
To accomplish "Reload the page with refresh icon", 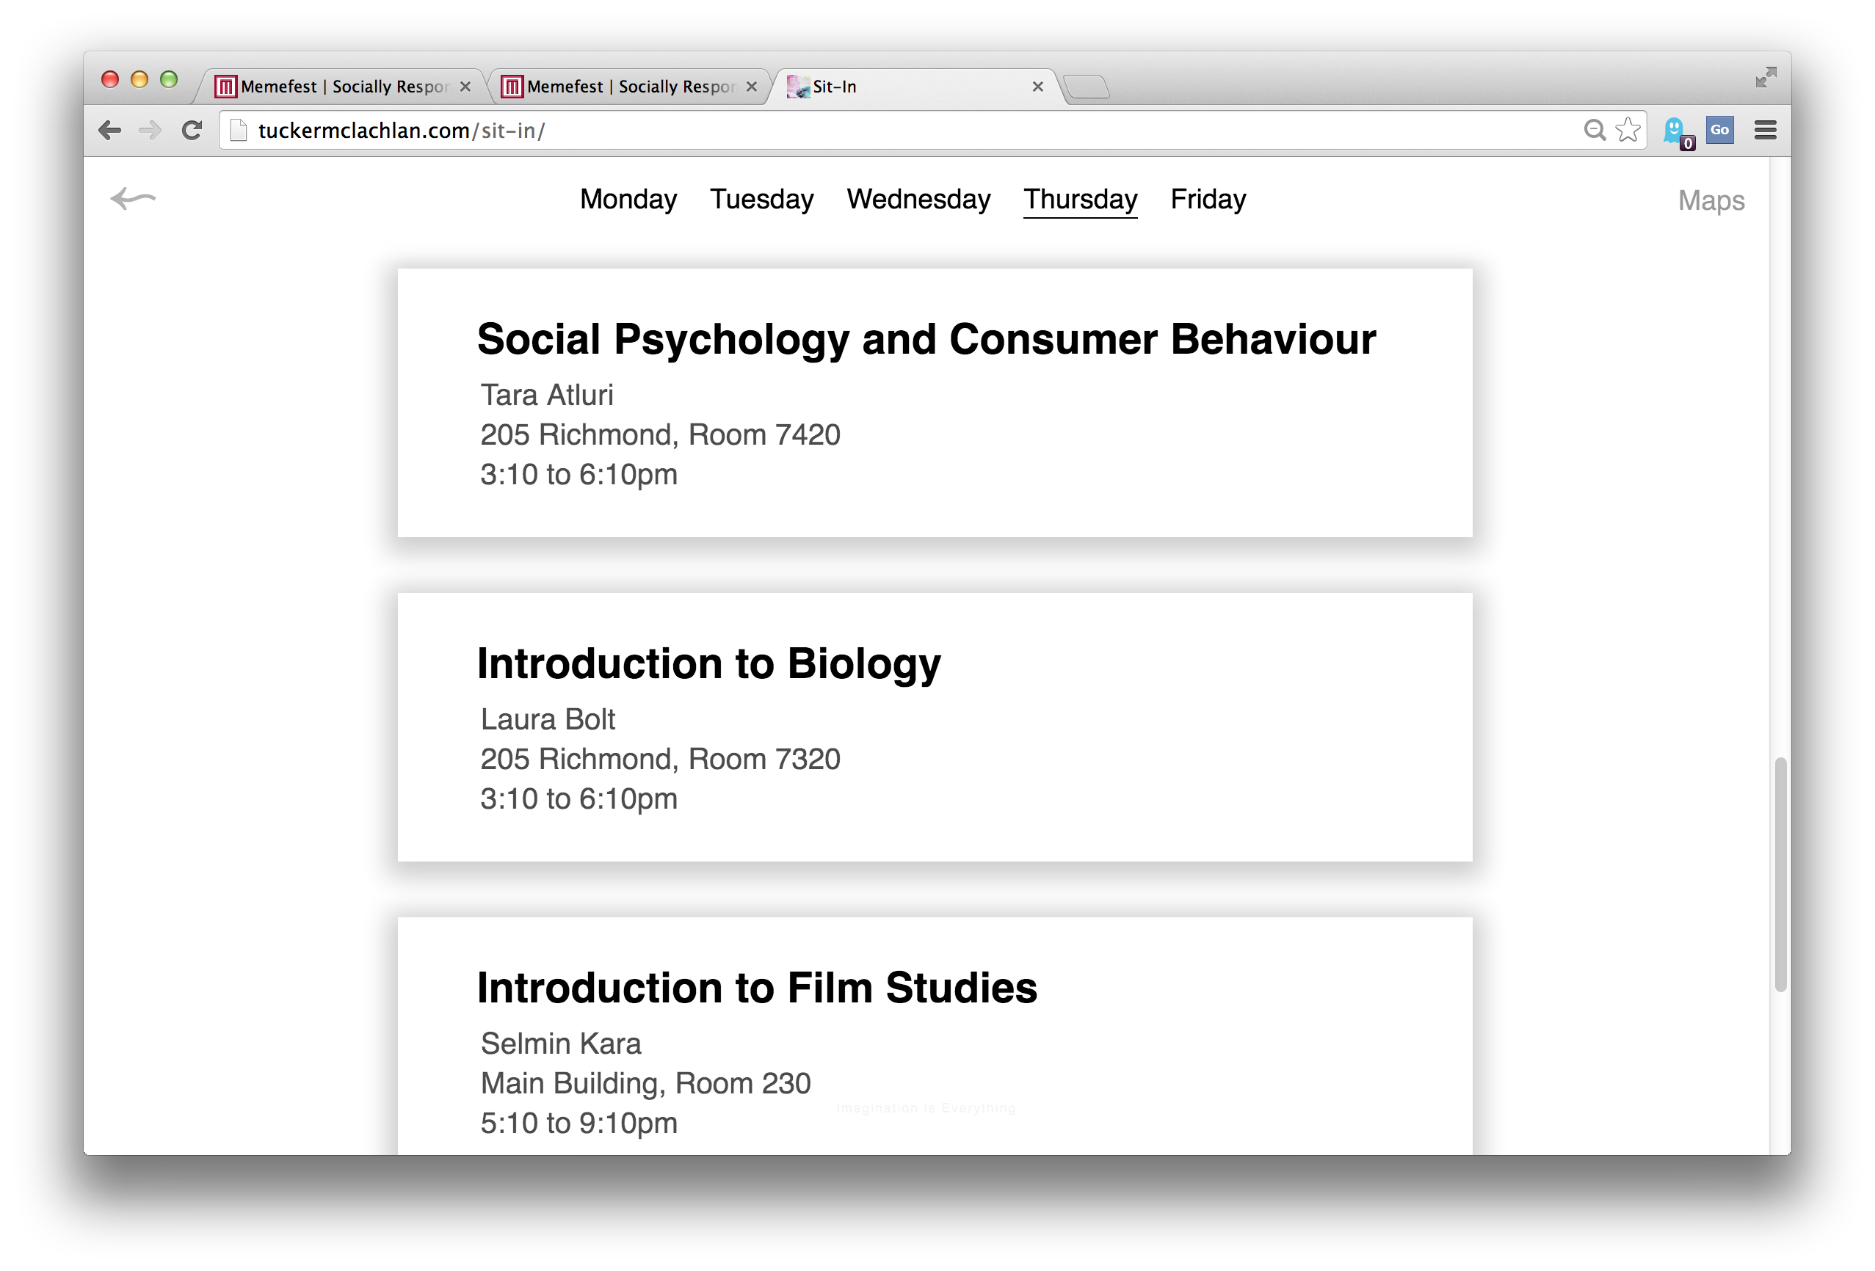I will click(x=192, y=130).
